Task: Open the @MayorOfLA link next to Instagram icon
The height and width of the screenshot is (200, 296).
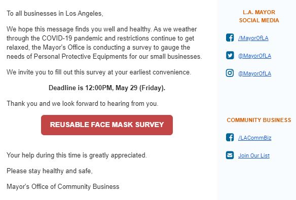Action: [254, 73]
